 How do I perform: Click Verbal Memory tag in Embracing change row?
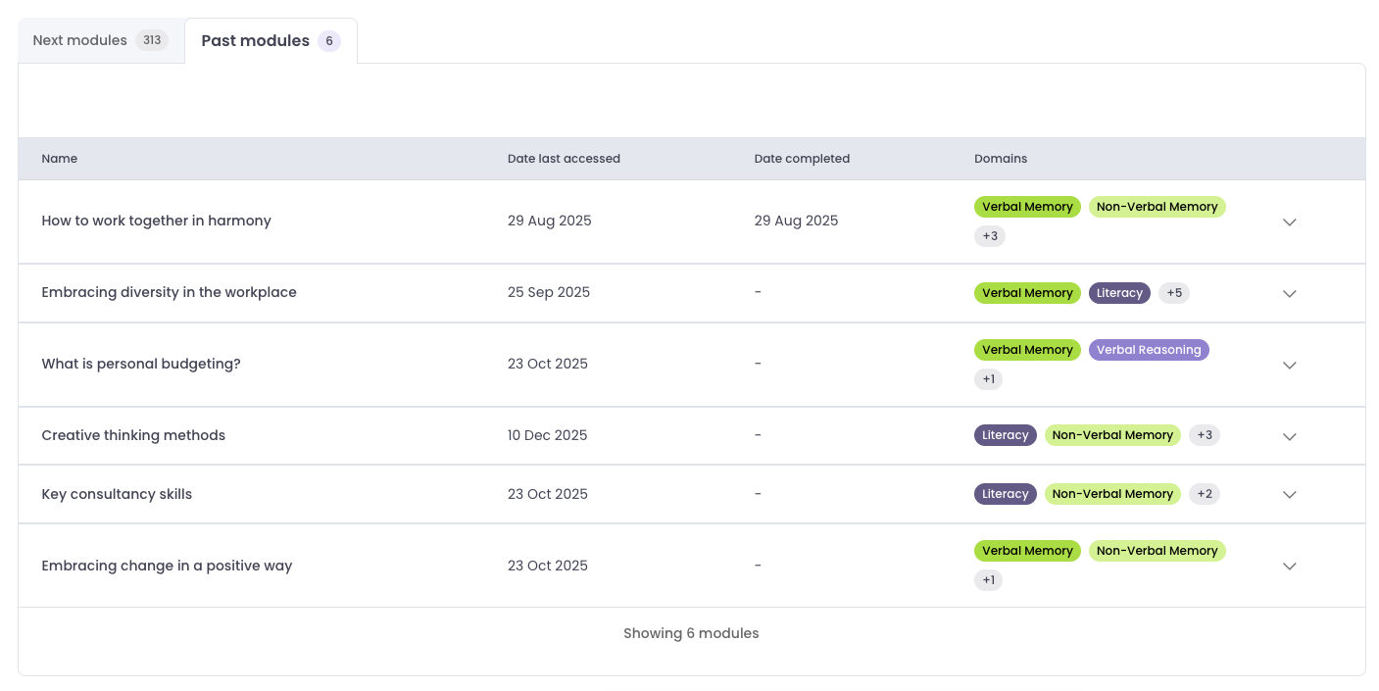(x=1027, y=551)
